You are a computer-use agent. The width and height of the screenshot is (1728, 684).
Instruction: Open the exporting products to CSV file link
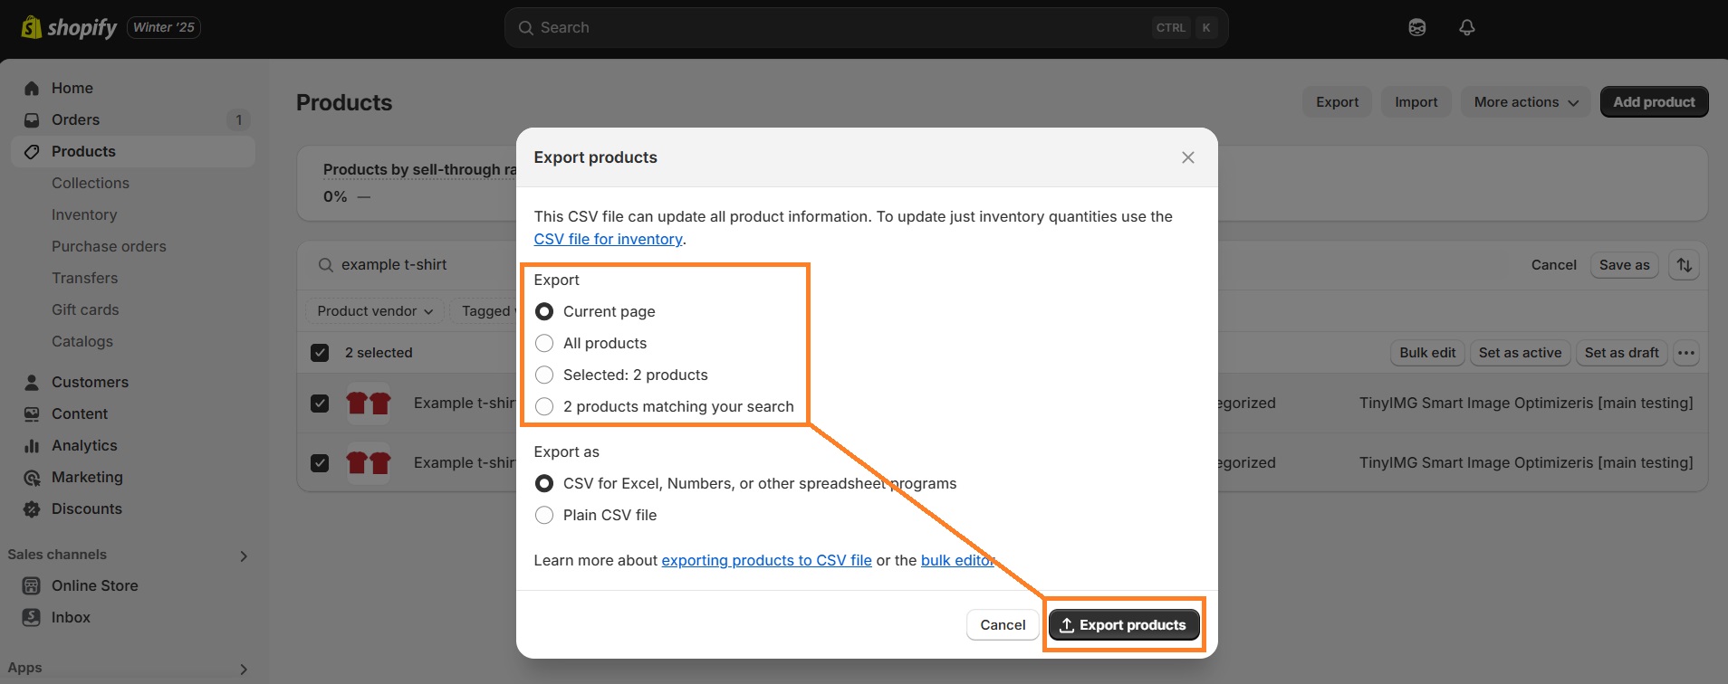tap(767, 560)
